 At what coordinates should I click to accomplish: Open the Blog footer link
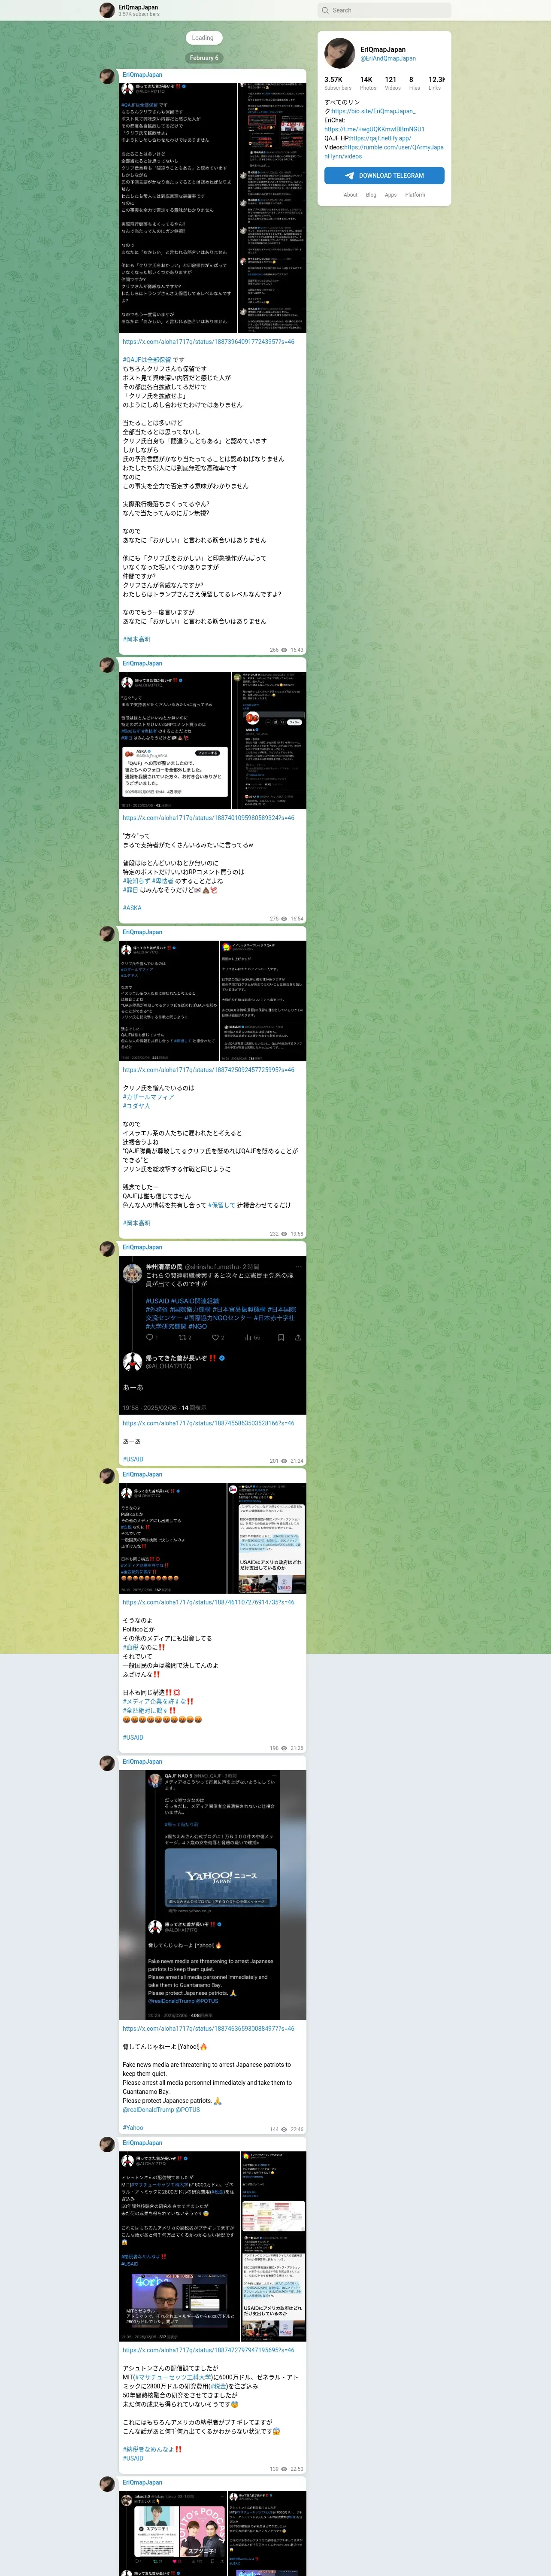tap(371, 195)
